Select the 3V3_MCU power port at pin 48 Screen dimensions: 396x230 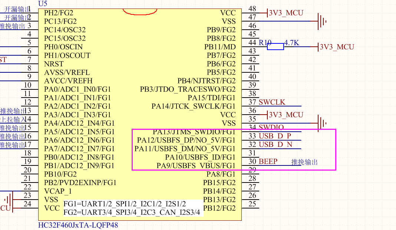click(x=285, y=13)
